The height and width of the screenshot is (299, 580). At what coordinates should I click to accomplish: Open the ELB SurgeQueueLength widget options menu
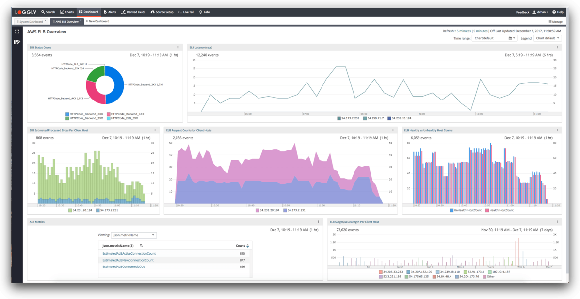[557, 222]
